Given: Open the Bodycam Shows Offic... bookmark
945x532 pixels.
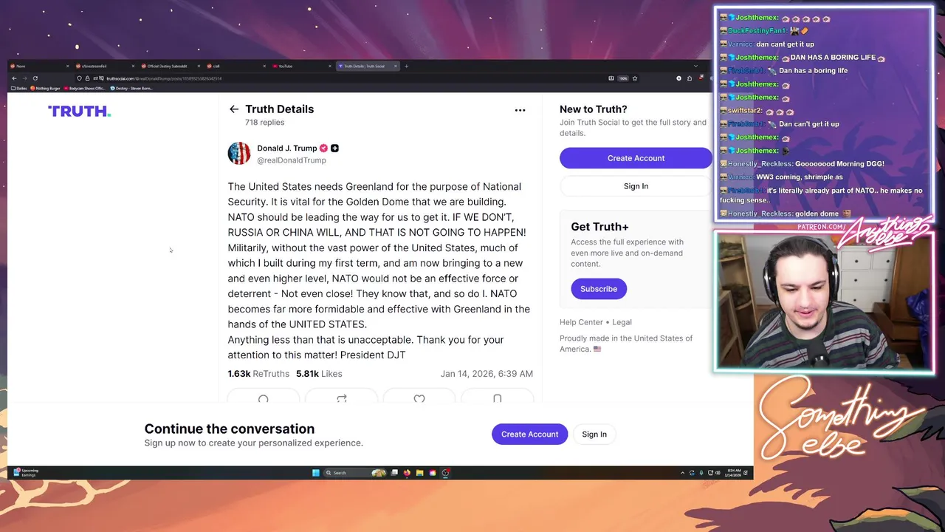Looking at the screenshot, I should point(85,89).
